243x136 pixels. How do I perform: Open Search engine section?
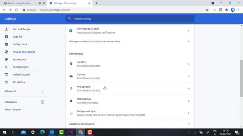tap(21, 67)
